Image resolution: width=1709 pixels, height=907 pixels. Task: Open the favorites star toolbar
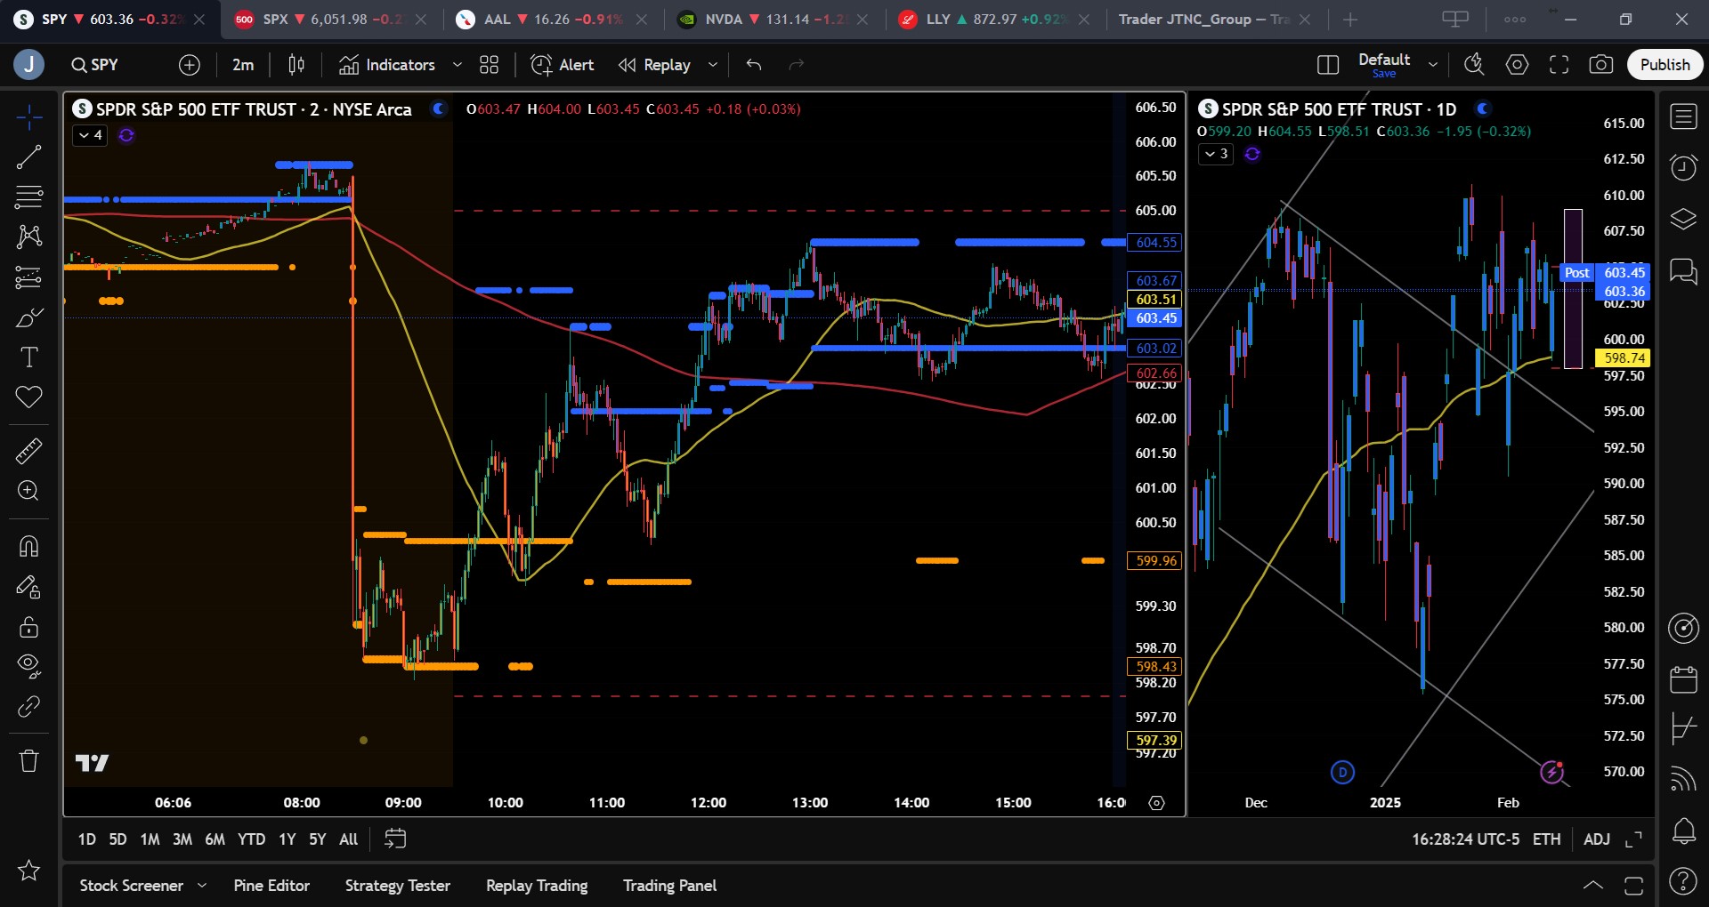(x=28, y=870)
